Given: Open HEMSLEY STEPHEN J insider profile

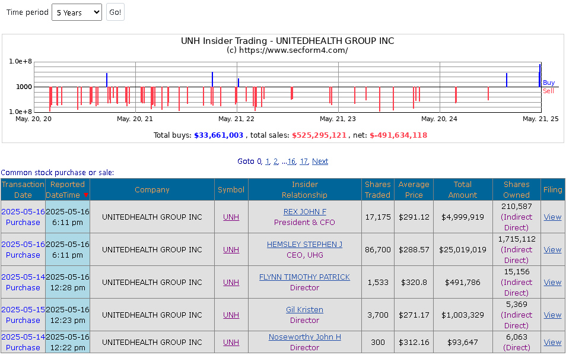Looking at the screenshot, I should 305,244.
